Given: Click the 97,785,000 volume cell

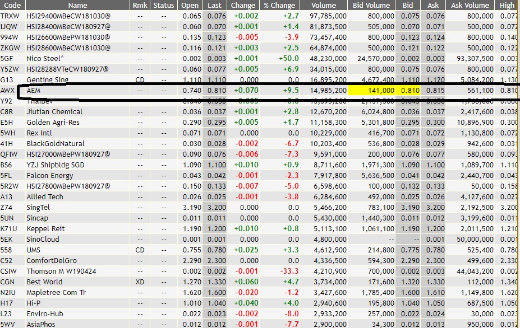Looking at the screenshot, I should pos(328,16).
